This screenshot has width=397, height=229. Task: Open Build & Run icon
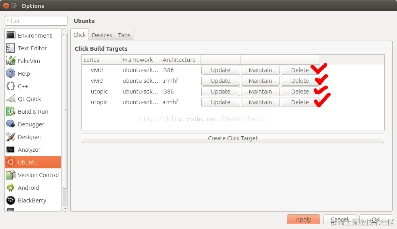(x=11, y=111)
